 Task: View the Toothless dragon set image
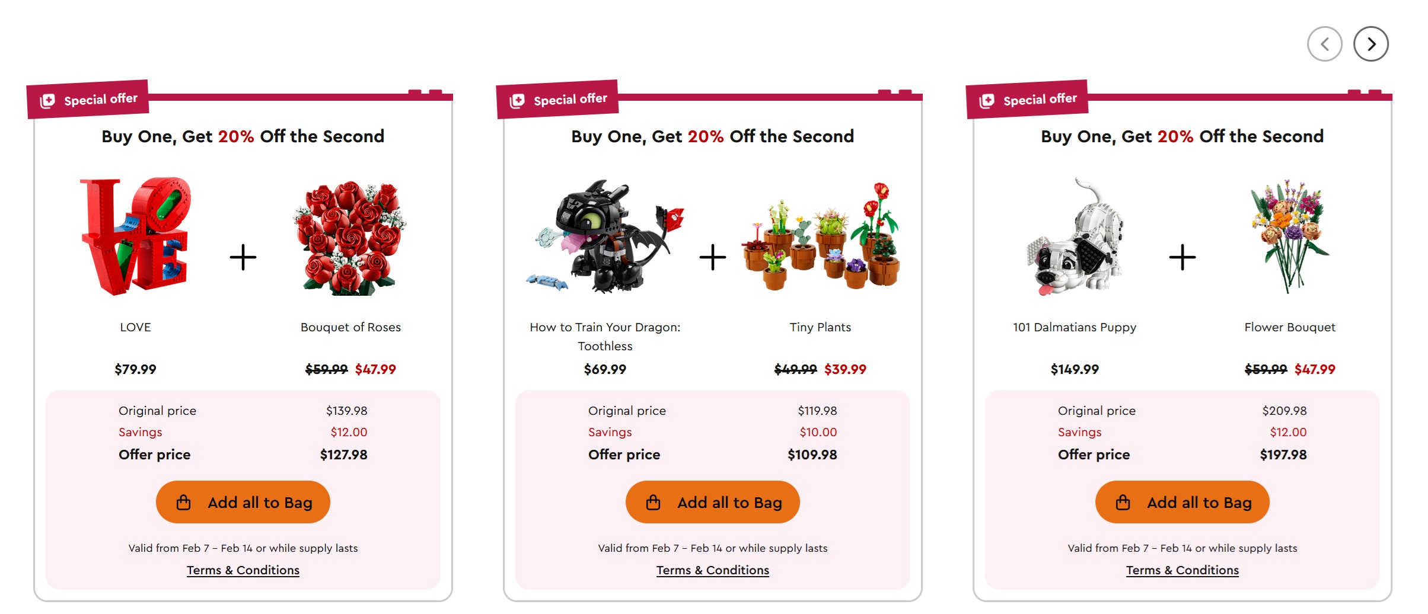605,237
